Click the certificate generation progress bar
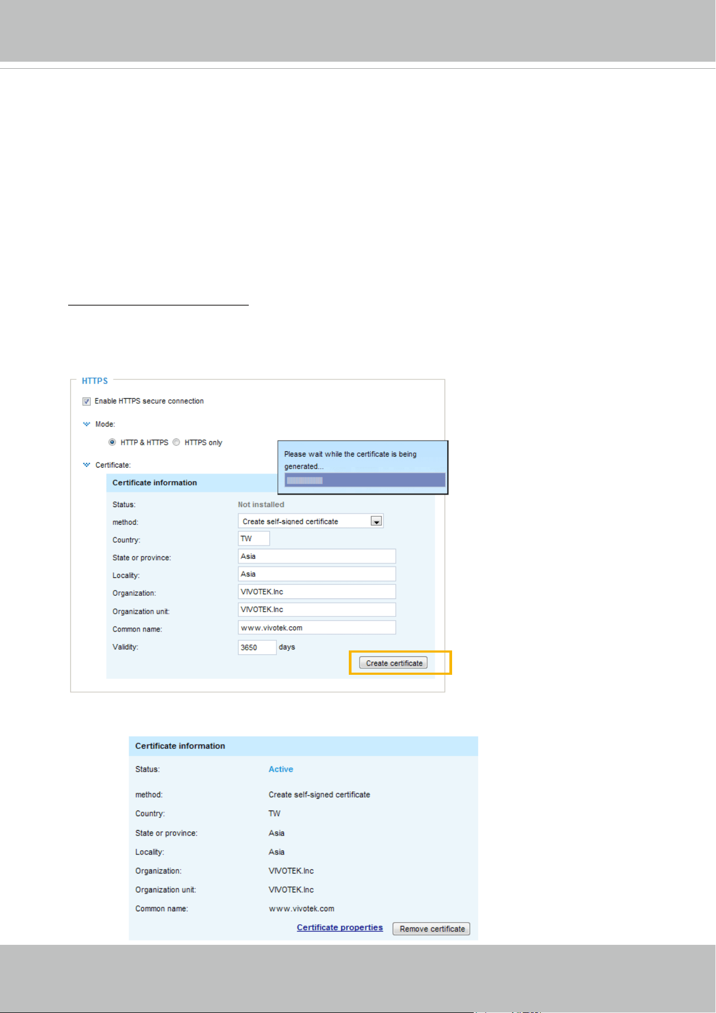The image size is (716, 1013). (365, 480)
